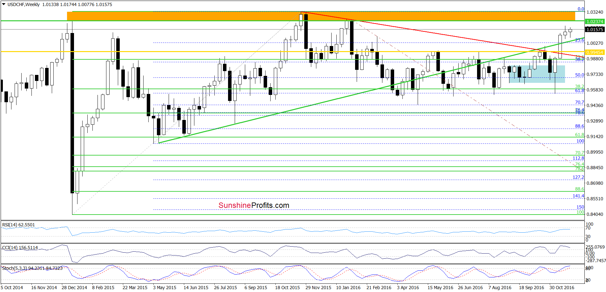Click the 14 Jun 2015 date label
This screenshot has height=292, width=606.
[196, 288]
